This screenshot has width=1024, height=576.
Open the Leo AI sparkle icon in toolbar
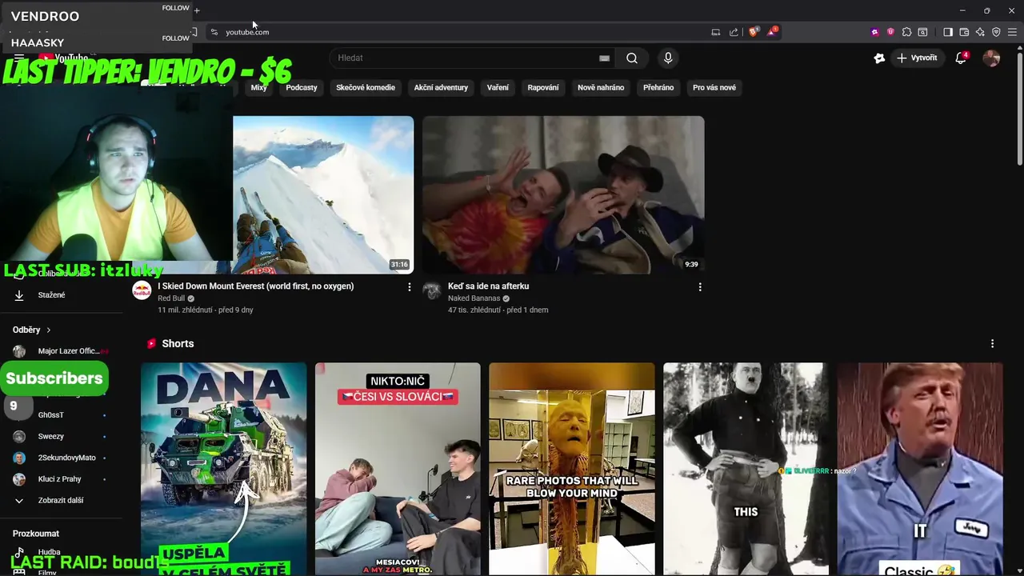point(980,32)
